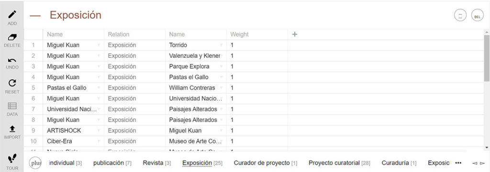The height and width of the screenshot is (172, 490).
Task: Click the round duplicate sheet icon
Action: pos(460,15)
